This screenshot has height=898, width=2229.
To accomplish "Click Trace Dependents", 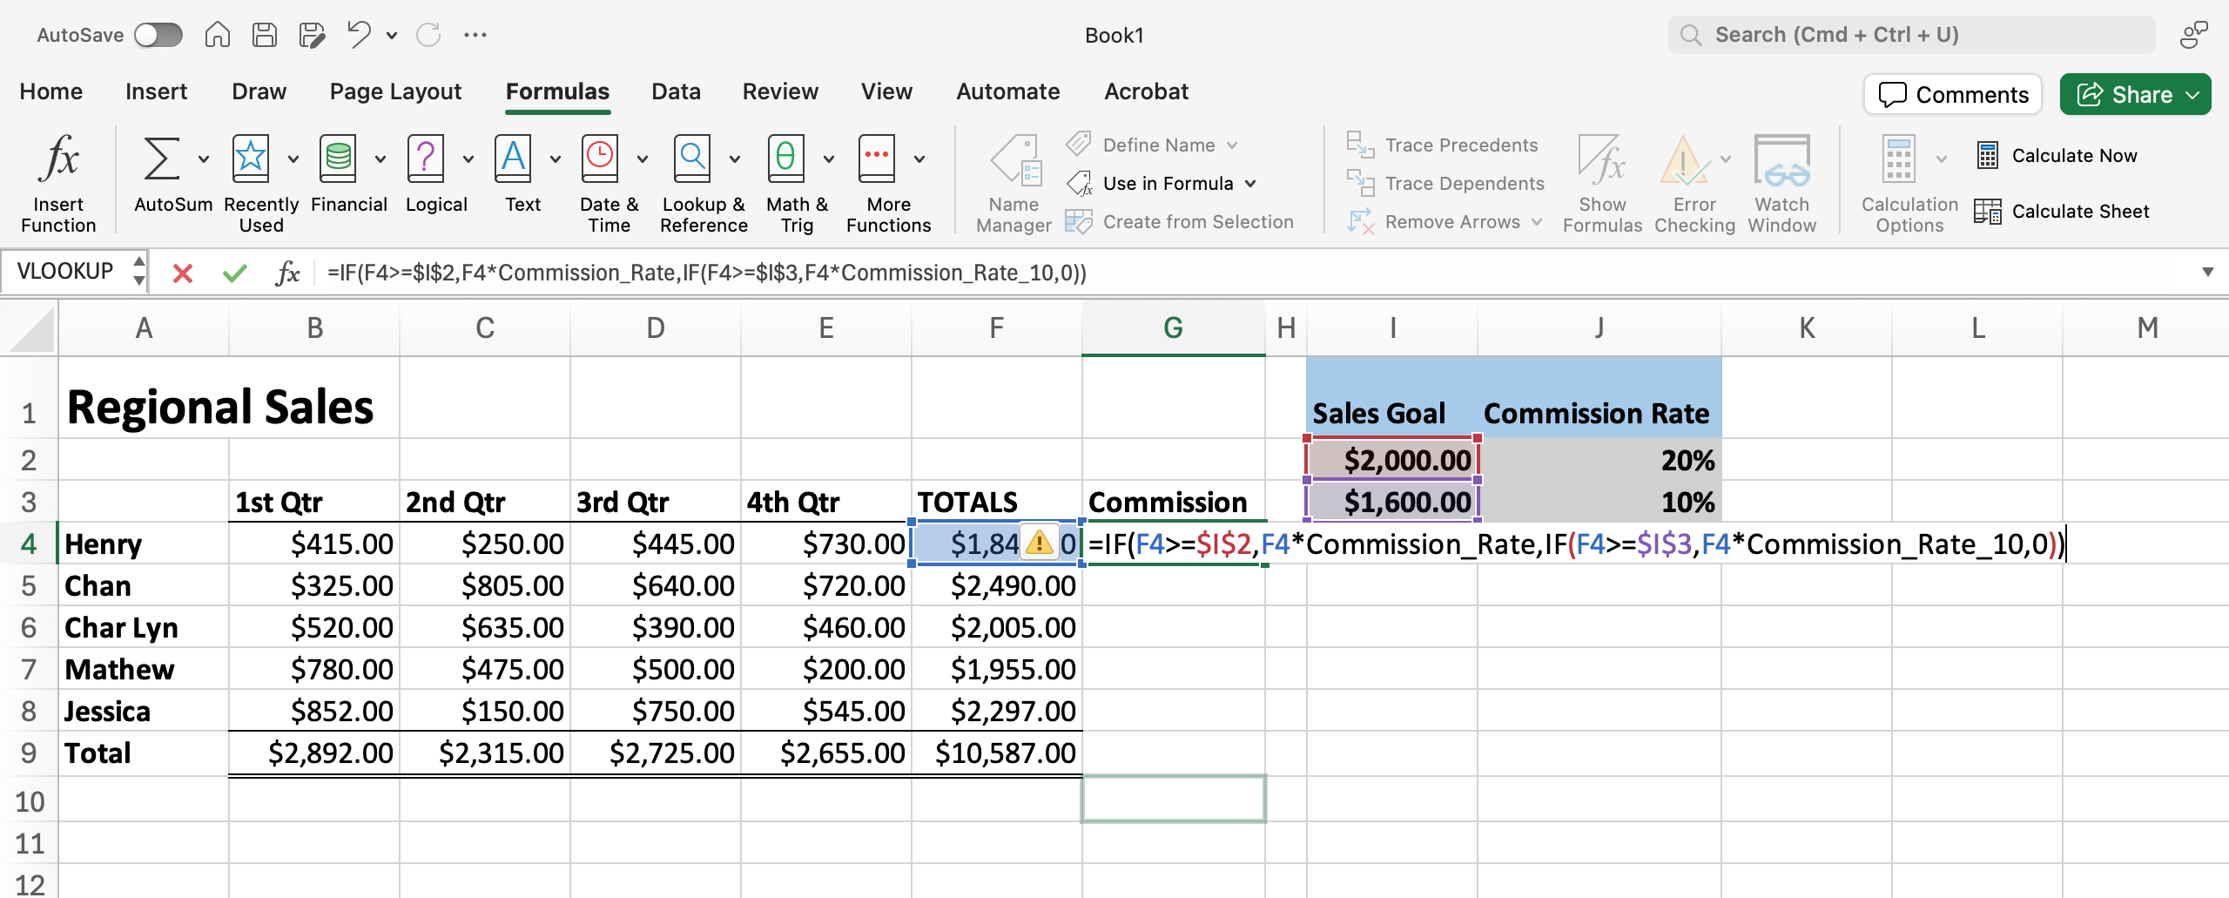I will [1447, 184].
